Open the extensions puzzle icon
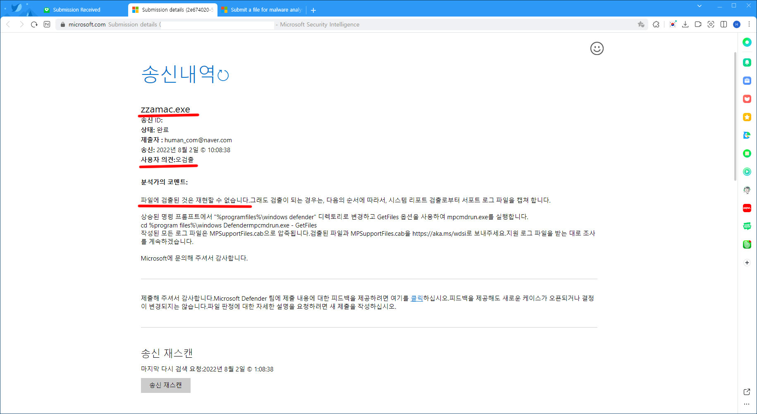757x414 pixels. (656, 24)
